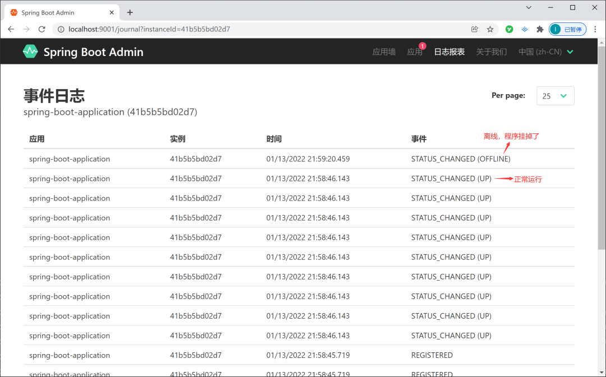Screen dimensions: 606x377
Task: Click the subtitle spring-boot-application (41b5b5bd02d7)
Action: point(110,112)
